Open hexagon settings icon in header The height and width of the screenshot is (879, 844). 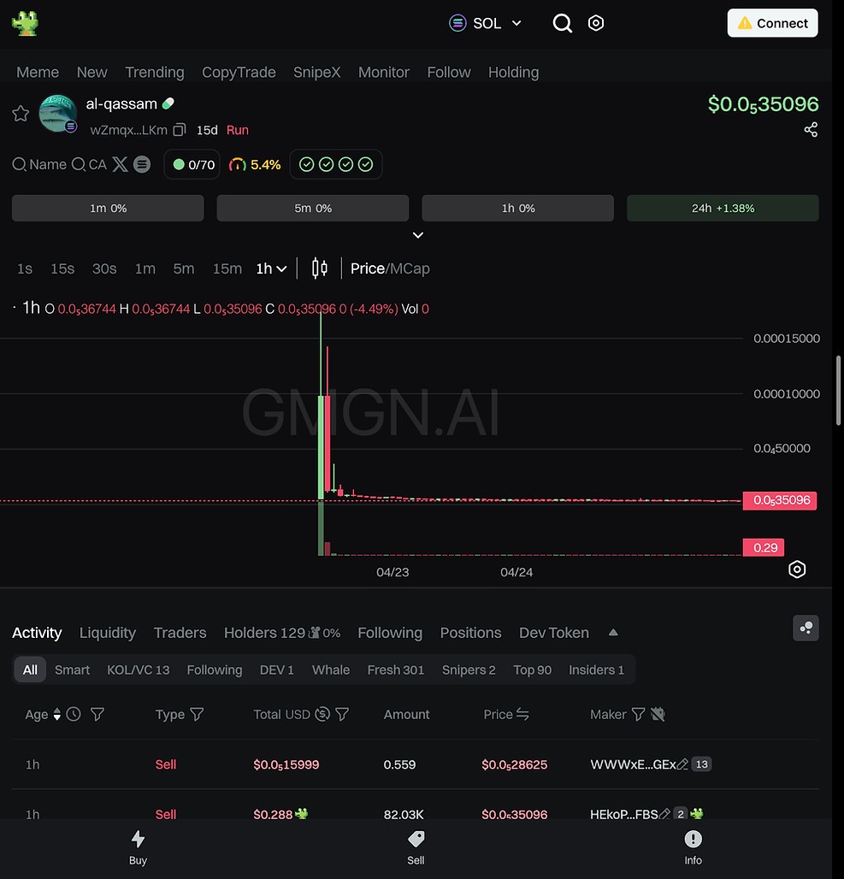pyautogui.click(x=595, y=23)
